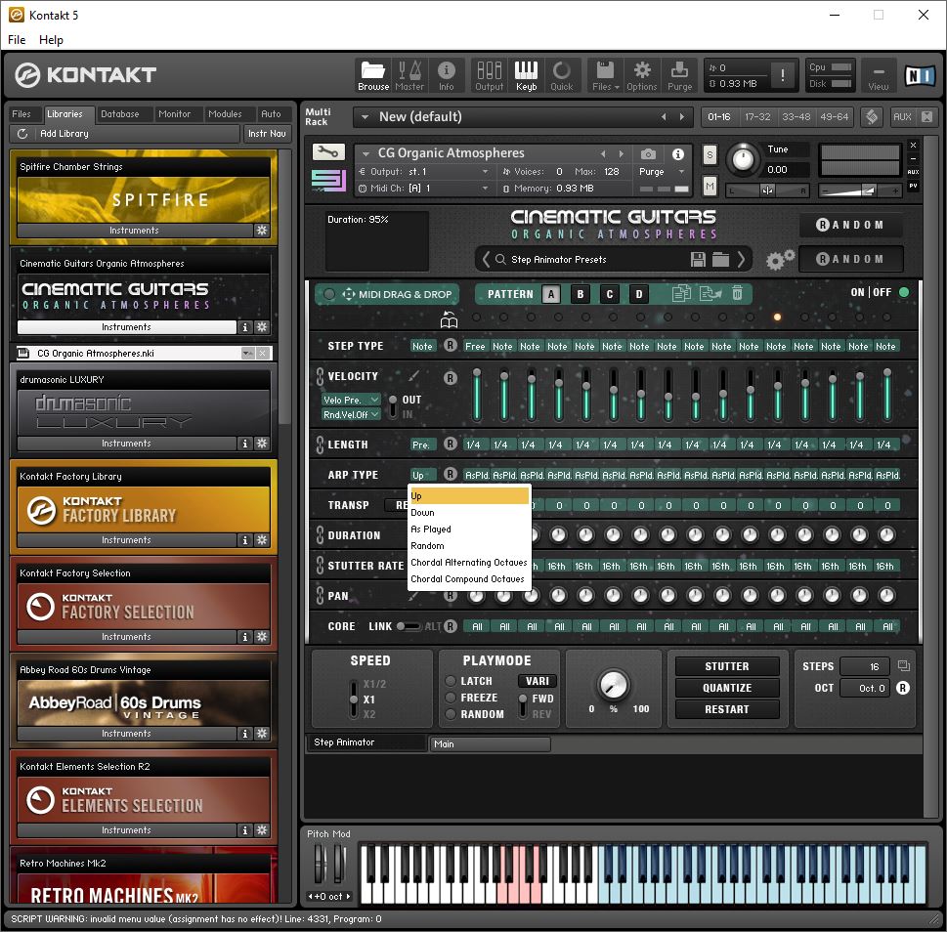Screen dimensions: 947x932
Task: Enable the RANDOM playmode
Action: [451, 714]
